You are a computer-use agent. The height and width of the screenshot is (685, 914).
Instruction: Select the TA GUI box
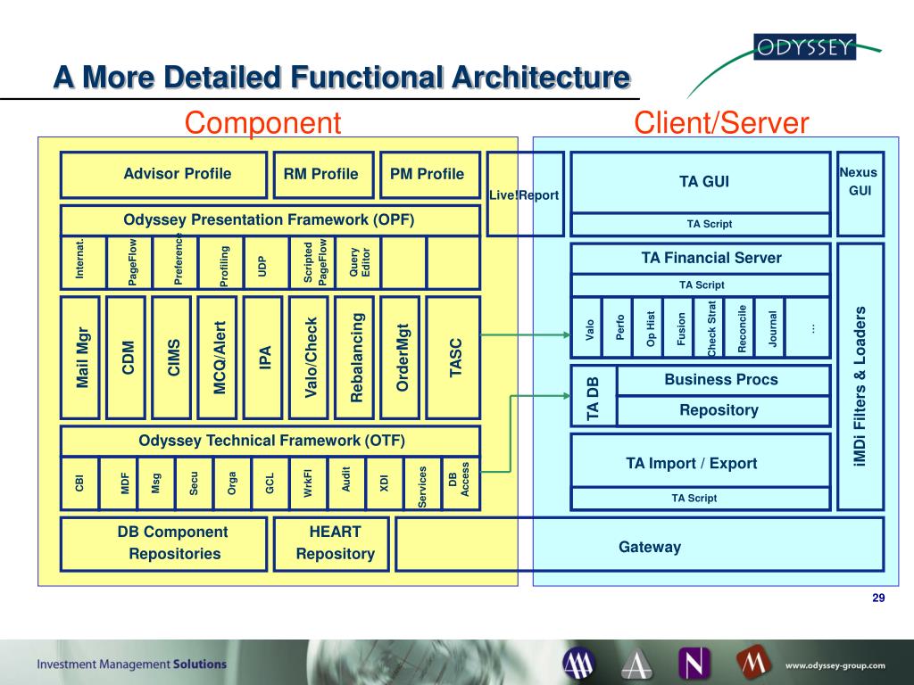[x=701, y=182]
